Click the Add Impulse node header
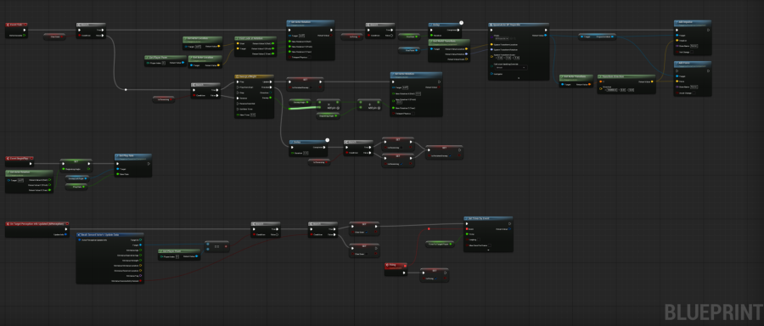764x326 pixels. pos(692,23)
